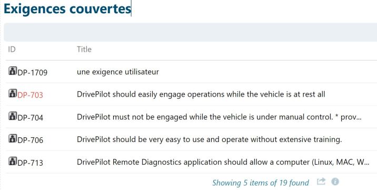
Task: Select the DrivePilot Remote Diagnostics row title
Action: pos(223,162)
